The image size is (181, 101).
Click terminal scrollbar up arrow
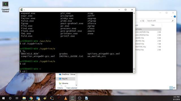pyautogui.click(x=134, y=13)
